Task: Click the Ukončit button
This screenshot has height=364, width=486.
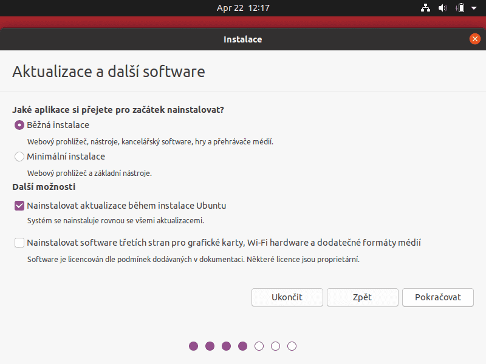Action: pyautogui.click(x=287, y=297)
